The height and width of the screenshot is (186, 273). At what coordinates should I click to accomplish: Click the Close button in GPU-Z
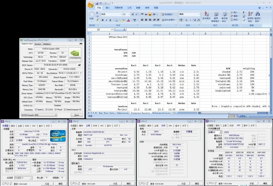click(77, 115)
